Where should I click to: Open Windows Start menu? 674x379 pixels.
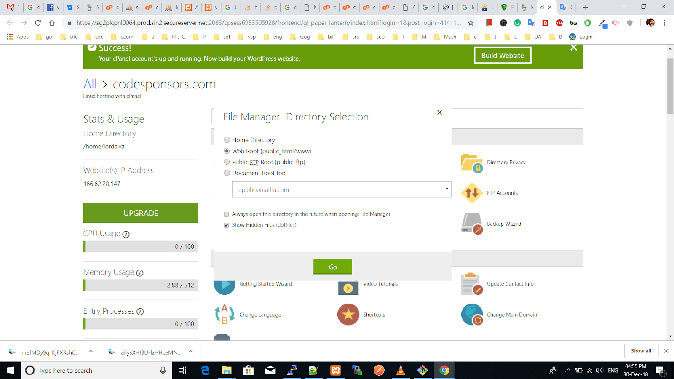(11, 370)
